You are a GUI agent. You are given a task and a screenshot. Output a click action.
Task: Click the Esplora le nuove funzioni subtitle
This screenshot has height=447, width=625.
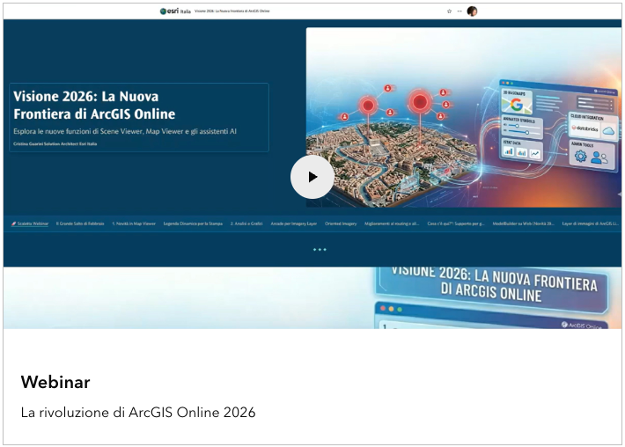coord(125,131)
